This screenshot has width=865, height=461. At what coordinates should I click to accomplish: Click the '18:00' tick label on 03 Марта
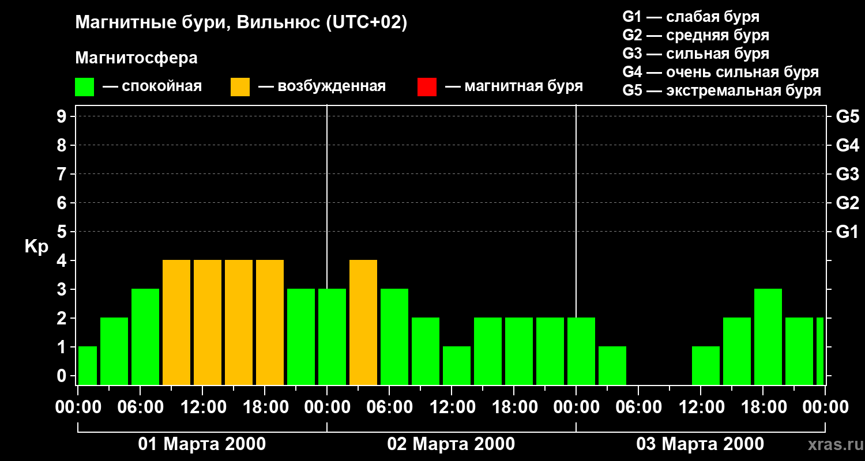pyautogui.click(x=763, y=407)
